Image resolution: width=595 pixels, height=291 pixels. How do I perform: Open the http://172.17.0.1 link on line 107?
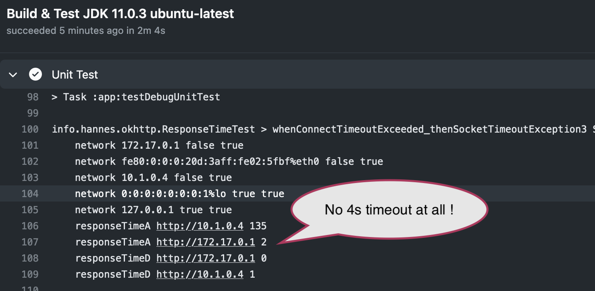(206, 242)
